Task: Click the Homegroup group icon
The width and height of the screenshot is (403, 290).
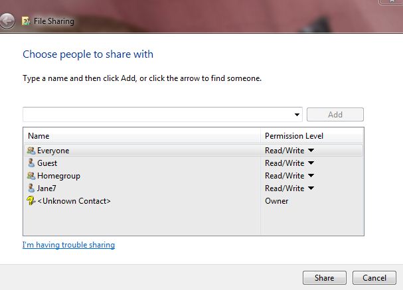Action: (31, 176)
